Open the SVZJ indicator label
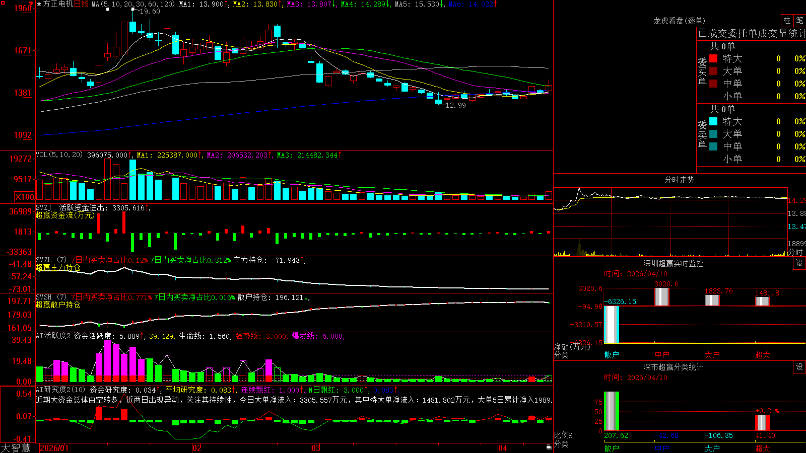The image size is (806, 453). click(x=44, y=207)
